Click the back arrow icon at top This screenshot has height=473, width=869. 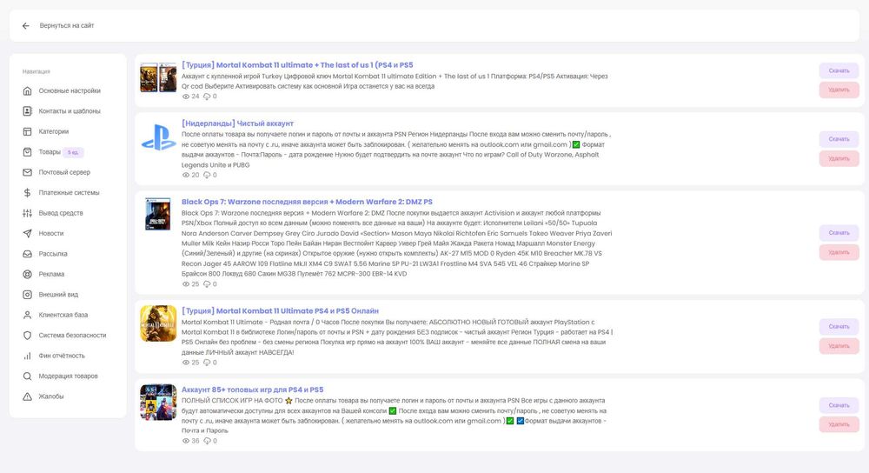click(25, 25)
